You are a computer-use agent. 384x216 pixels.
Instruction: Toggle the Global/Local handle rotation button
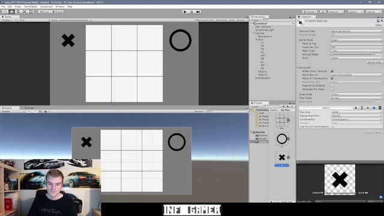tap(58, 12)
